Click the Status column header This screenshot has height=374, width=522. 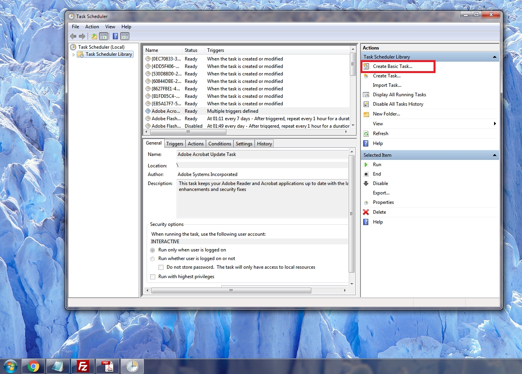pos(193,50)
